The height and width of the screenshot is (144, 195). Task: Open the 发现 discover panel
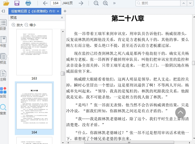3,92
